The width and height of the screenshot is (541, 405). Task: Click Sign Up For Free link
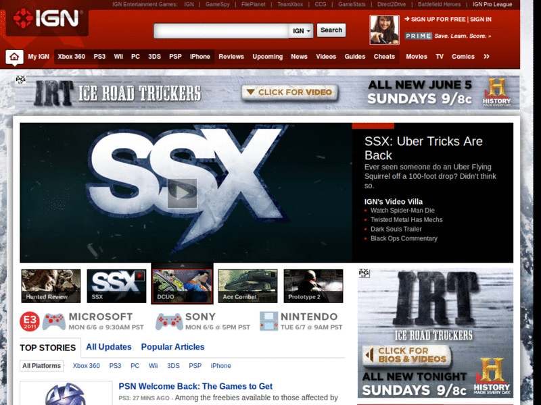point(438,20)
